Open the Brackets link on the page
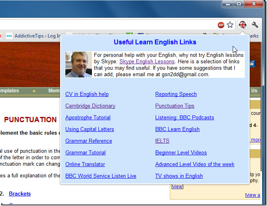 (20, 194)
